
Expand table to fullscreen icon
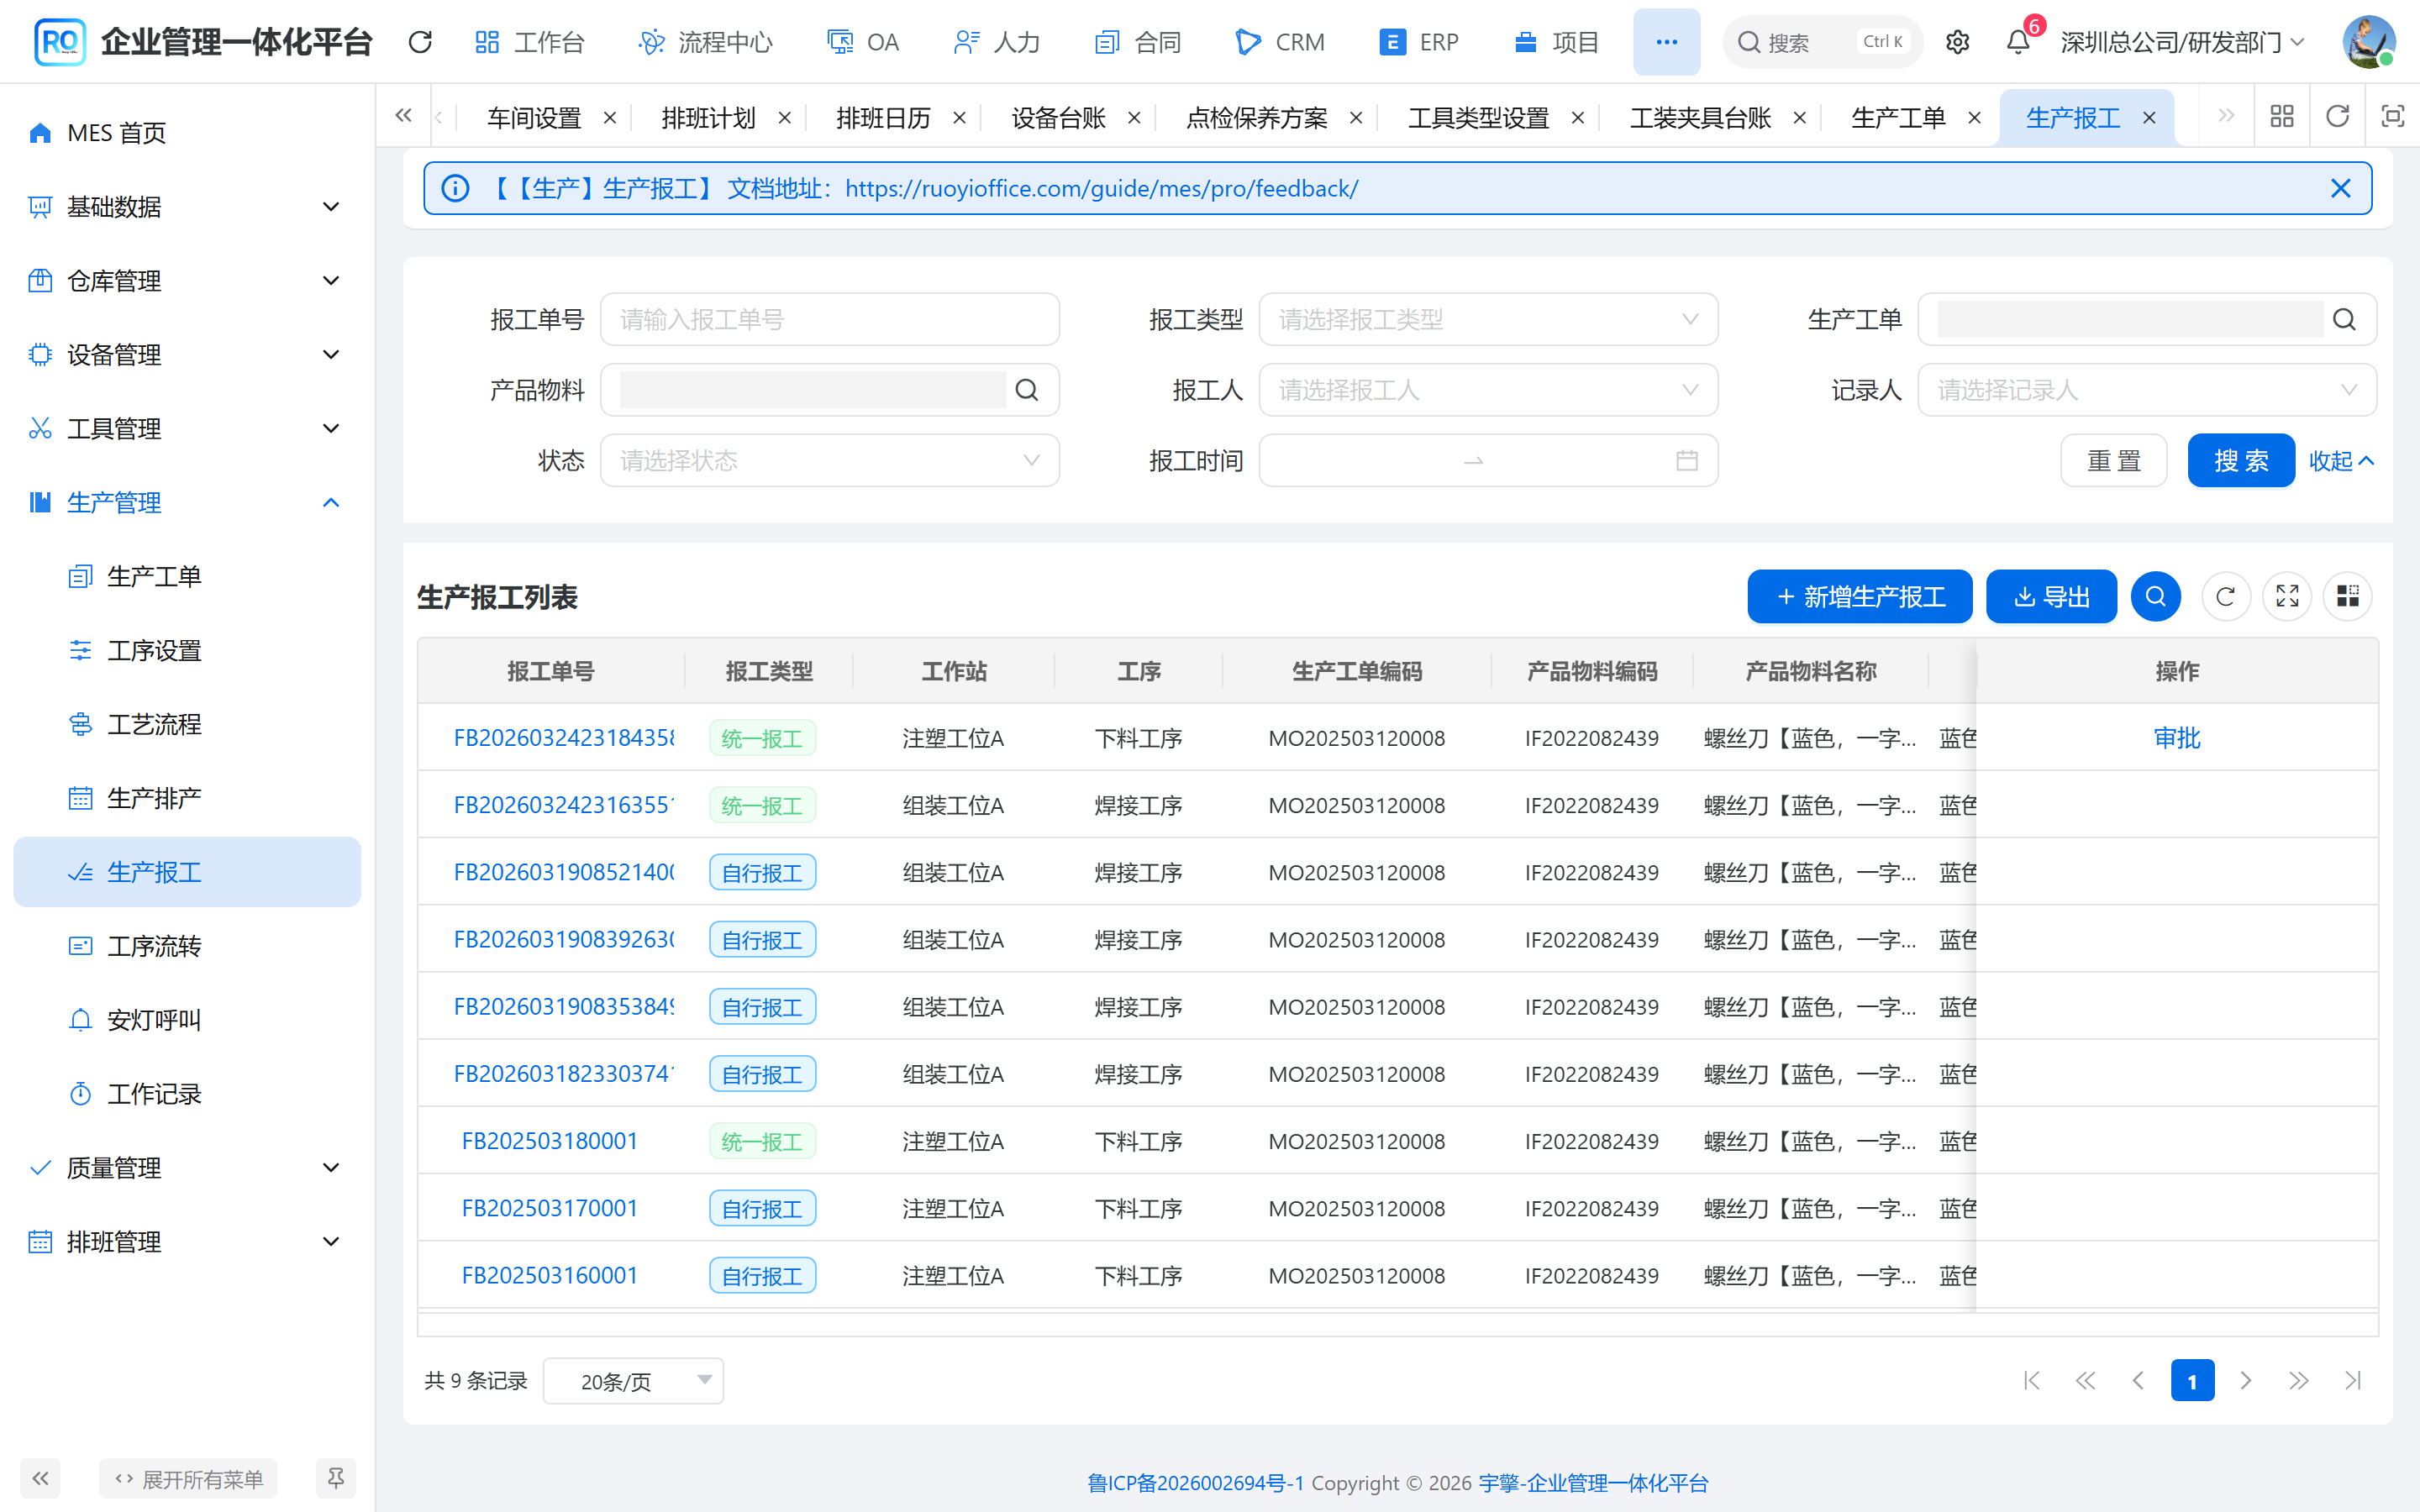pyautogui.click(x=2287, y=597)
